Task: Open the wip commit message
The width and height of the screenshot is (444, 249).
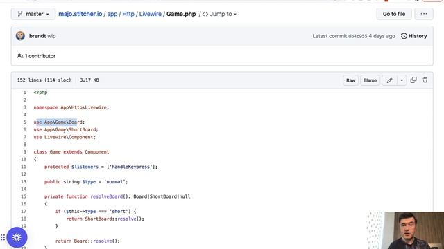Action: [51, 36]
